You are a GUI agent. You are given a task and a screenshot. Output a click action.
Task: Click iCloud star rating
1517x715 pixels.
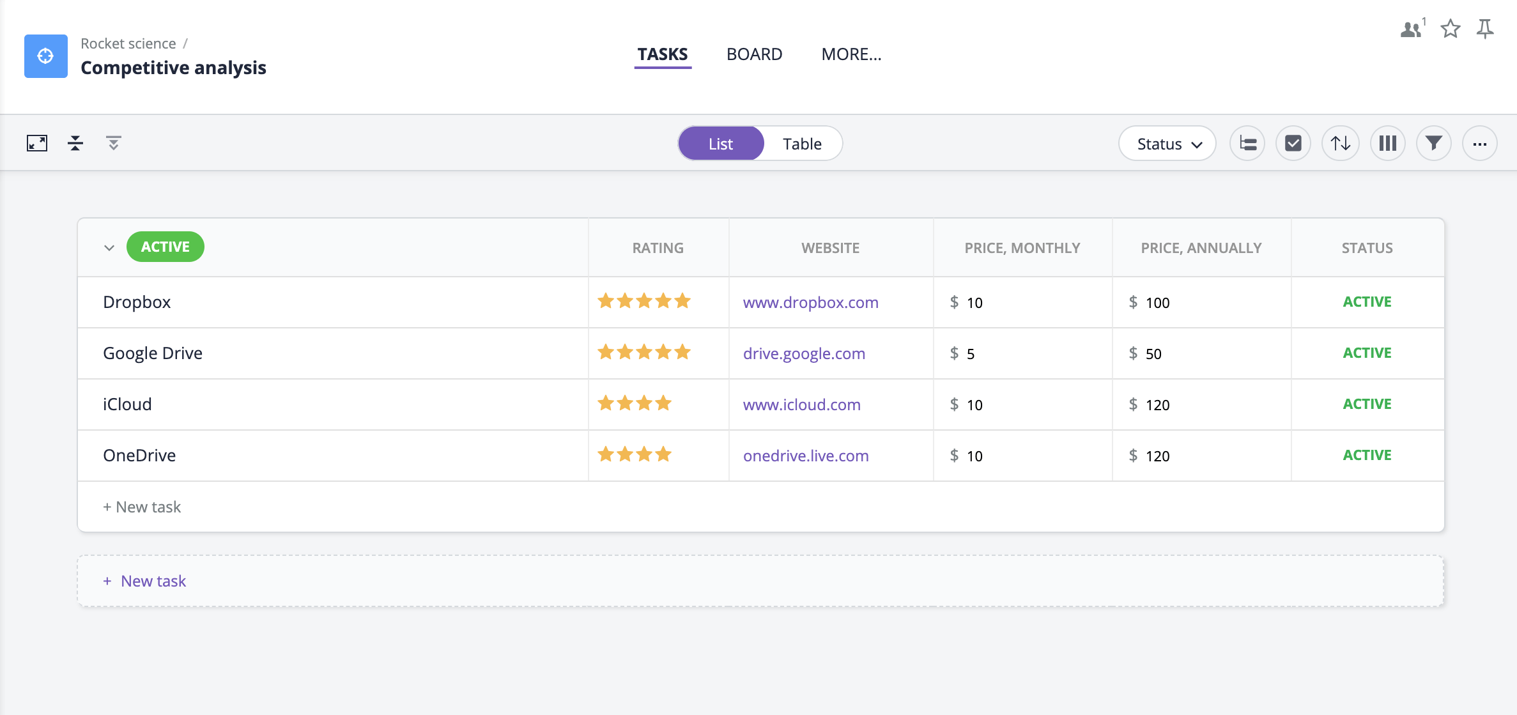[635, 403]
